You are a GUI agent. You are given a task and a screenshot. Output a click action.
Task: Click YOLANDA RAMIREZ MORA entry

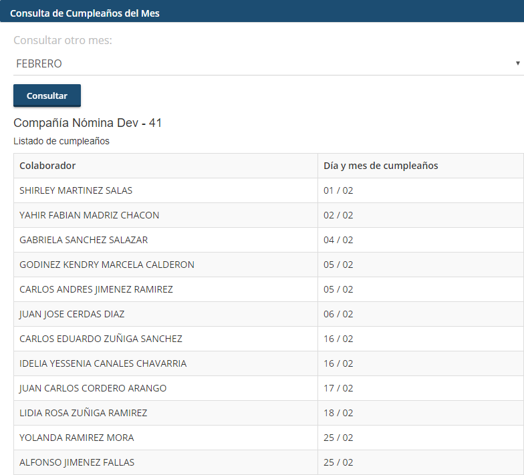(x=76, y=438)
